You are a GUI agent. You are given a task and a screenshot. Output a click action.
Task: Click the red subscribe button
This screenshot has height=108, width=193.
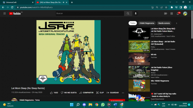117,100
